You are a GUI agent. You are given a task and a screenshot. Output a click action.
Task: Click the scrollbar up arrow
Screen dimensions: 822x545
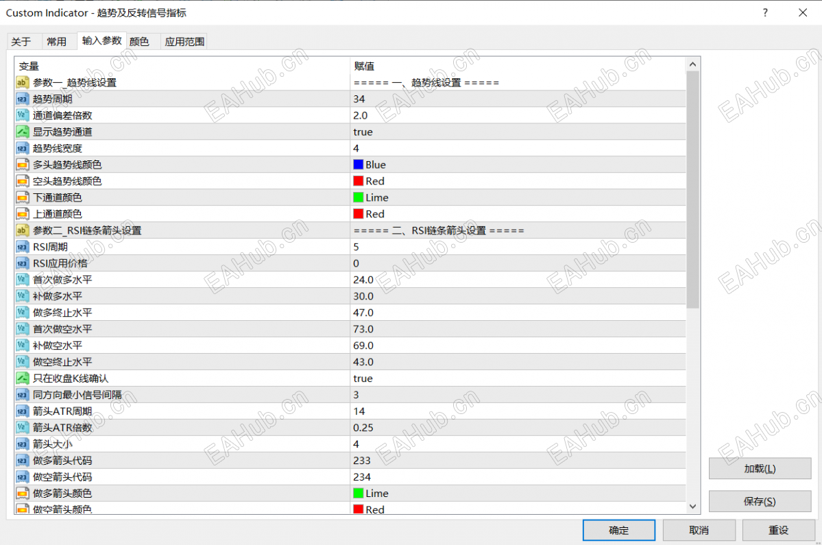pos(692,64)
